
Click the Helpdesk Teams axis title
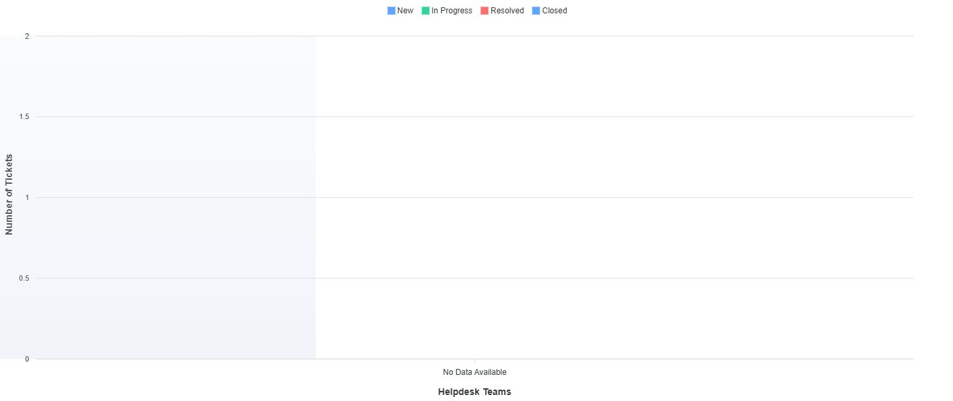point(474,392)
